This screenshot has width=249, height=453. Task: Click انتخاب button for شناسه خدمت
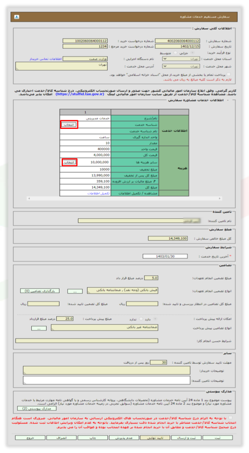coord(69,125)
